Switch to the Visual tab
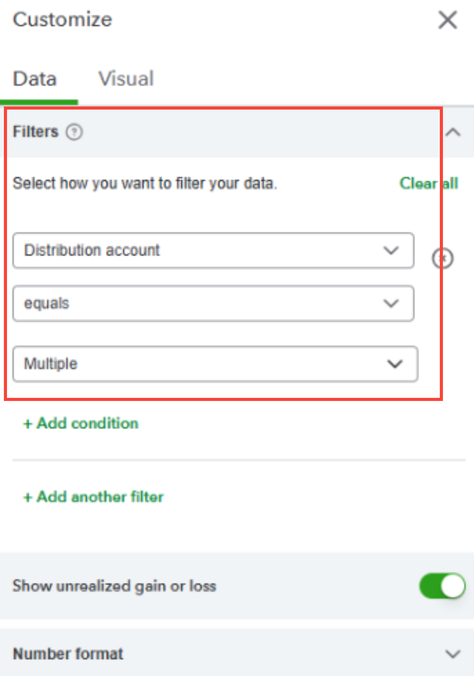 (x=126, y=79)
